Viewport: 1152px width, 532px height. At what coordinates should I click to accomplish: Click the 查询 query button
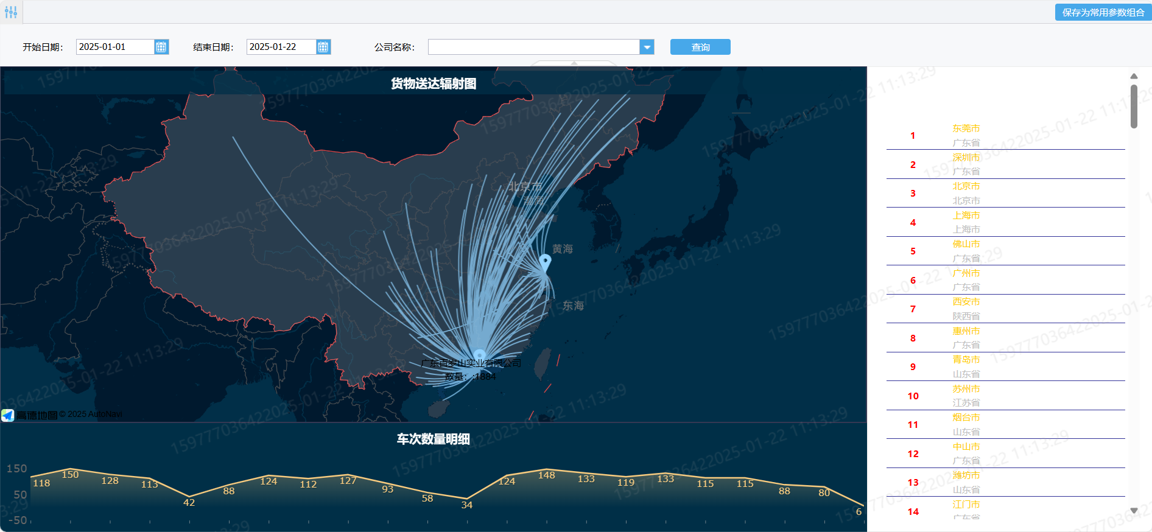(700, 47)
